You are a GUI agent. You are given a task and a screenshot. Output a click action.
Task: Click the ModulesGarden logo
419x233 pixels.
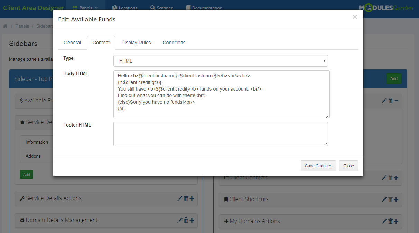386,8
